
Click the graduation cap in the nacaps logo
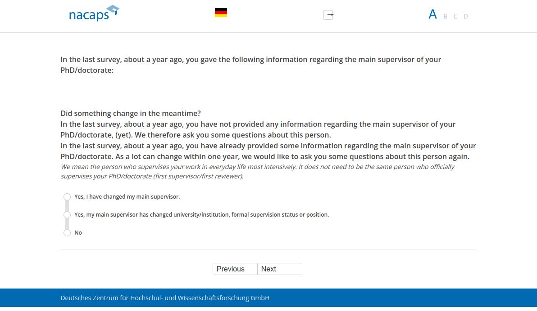point(112,9)
